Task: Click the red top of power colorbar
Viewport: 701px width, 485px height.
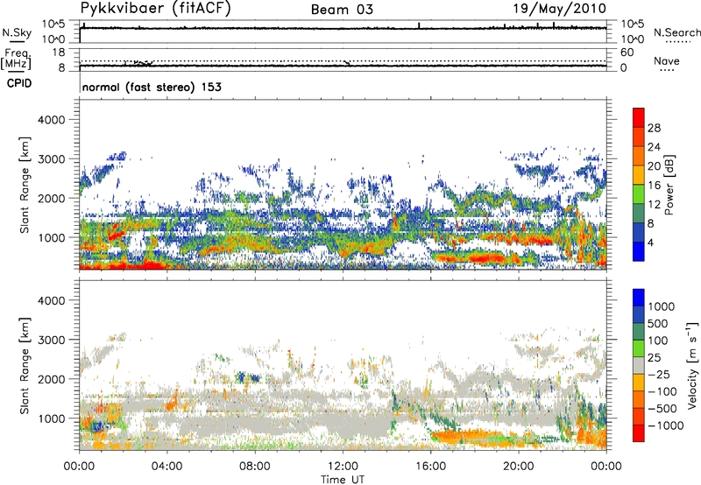Action: (x=639, y=117)
